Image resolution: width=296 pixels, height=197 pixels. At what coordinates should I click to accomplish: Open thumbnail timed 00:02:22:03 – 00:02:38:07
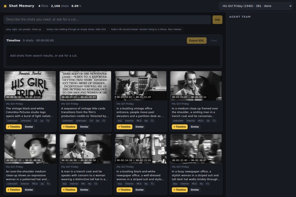[196, 149]
